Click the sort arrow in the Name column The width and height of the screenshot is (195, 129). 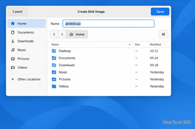130,44
